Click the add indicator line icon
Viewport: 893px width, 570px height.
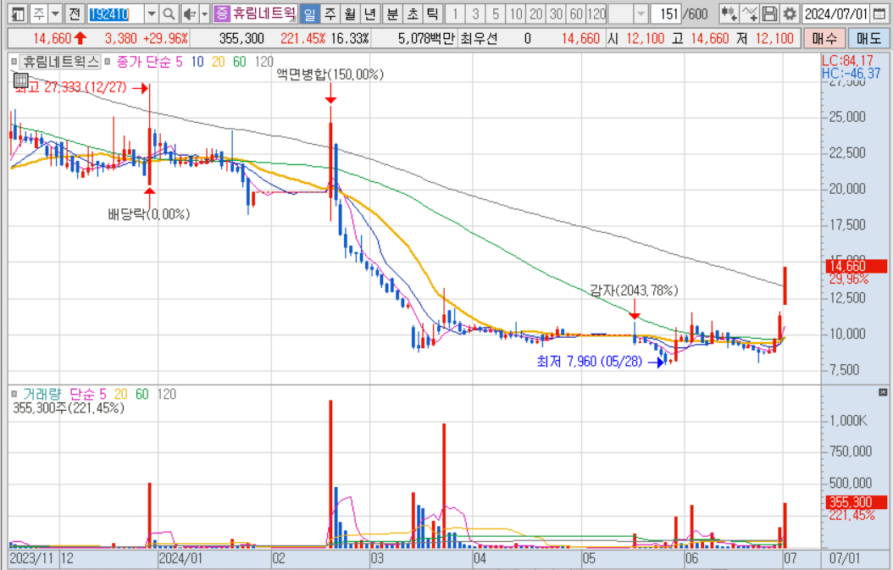tap(749, 14)
